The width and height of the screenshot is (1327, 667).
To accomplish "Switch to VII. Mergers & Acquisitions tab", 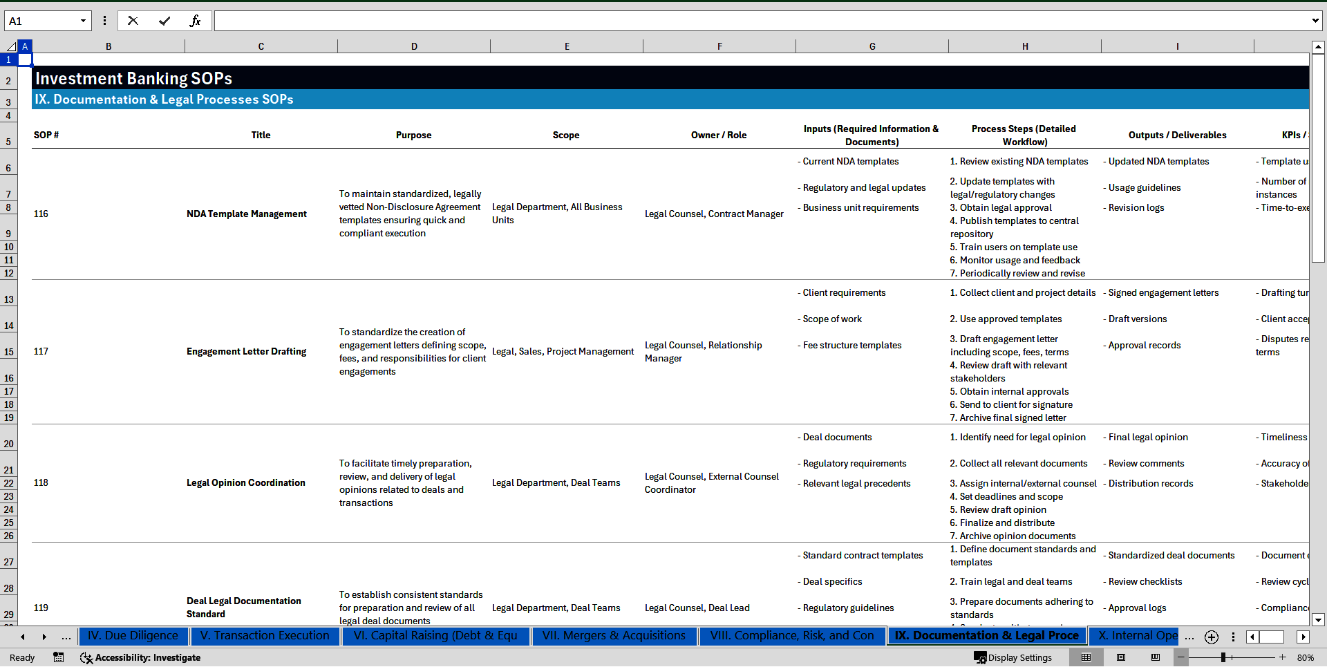I will (x=614, y=636).
